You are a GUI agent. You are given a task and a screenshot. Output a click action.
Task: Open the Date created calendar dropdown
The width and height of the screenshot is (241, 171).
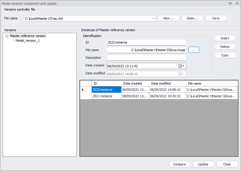click(x=181, y=66)
